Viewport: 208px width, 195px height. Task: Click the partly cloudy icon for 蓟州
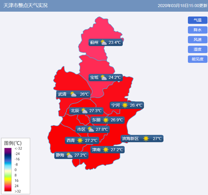pos(104,42)
